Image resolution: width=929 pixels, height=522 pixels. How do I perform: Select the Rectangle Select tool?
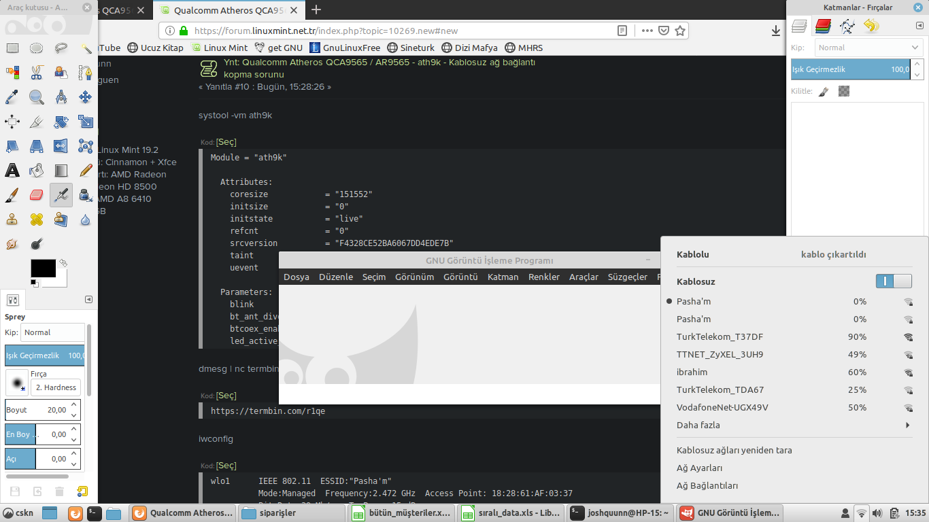coord(12,48)
